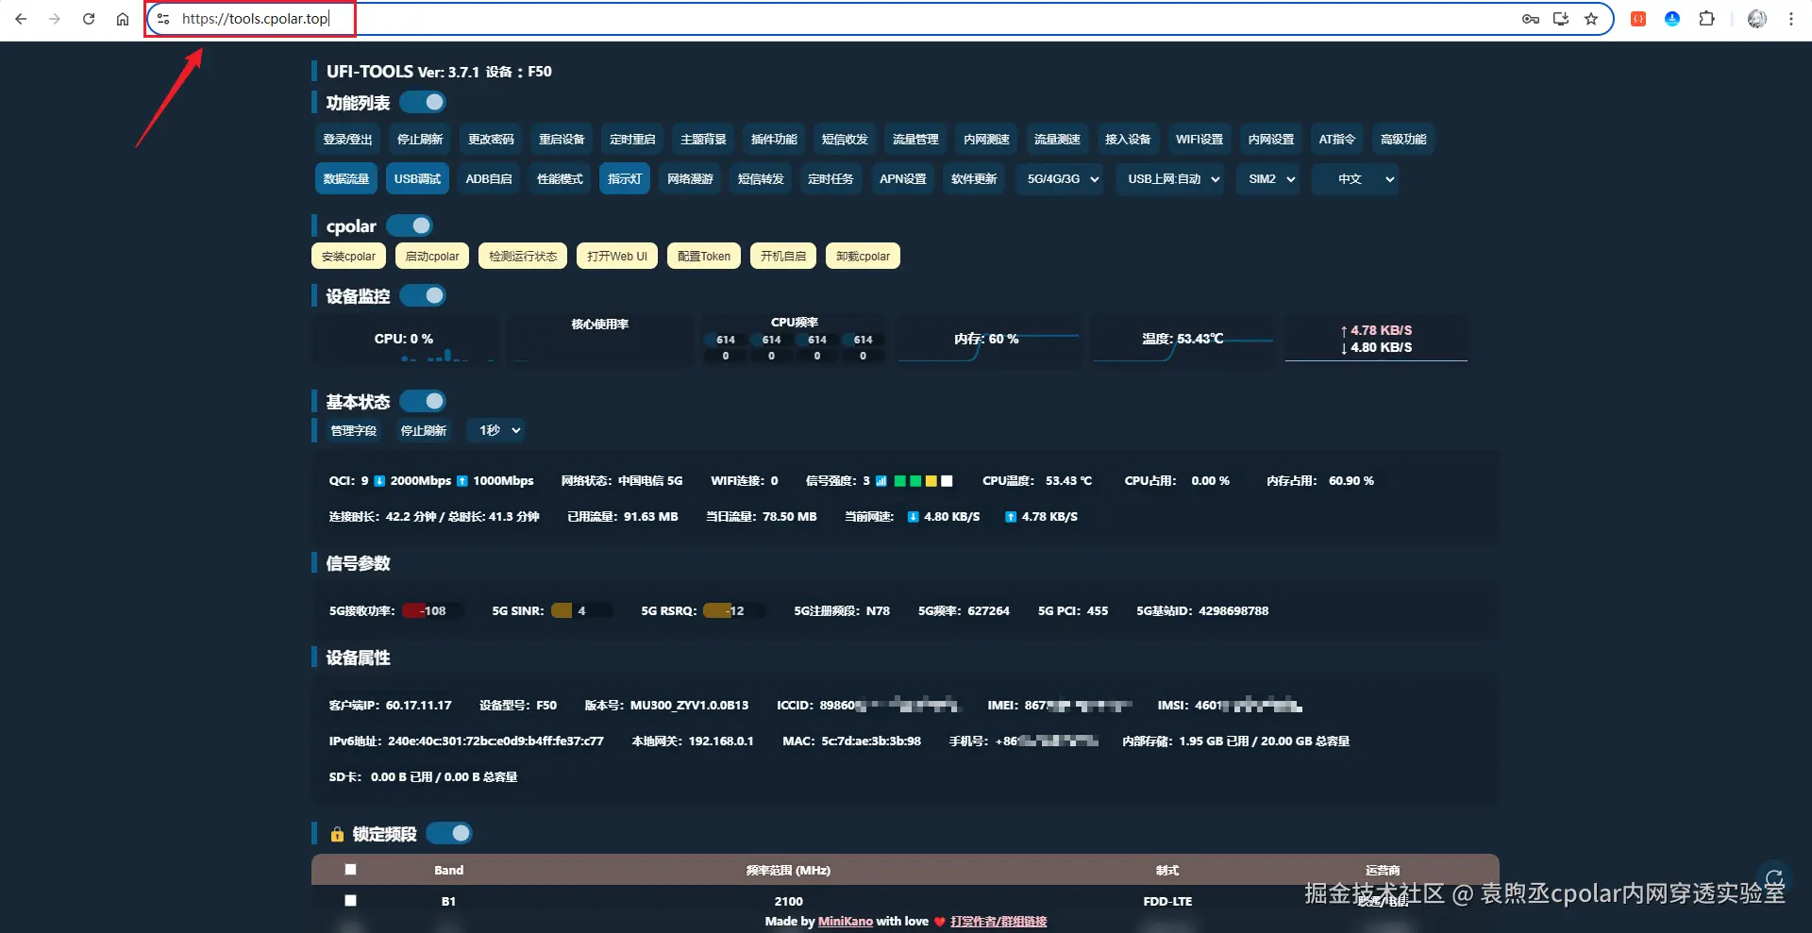Open the AT指令 menu item

click(1337, 140)
